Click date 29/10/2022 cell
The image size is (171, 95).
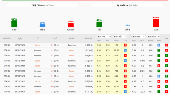click(20, 81)
